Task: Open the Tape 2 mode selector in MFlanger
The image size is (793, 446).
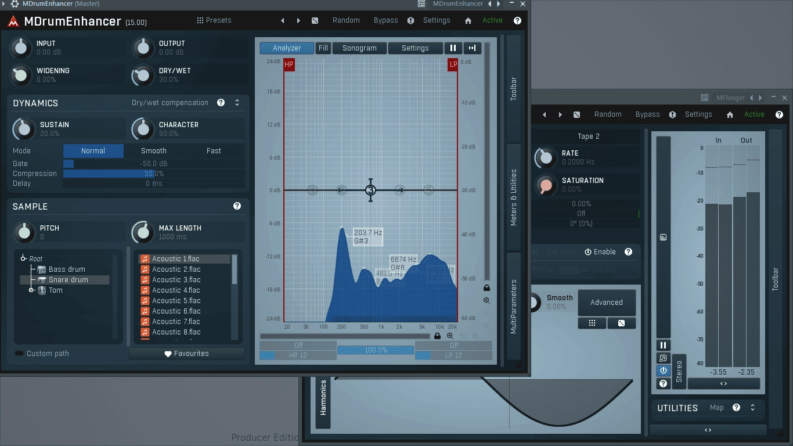Action: pos(588,136)
